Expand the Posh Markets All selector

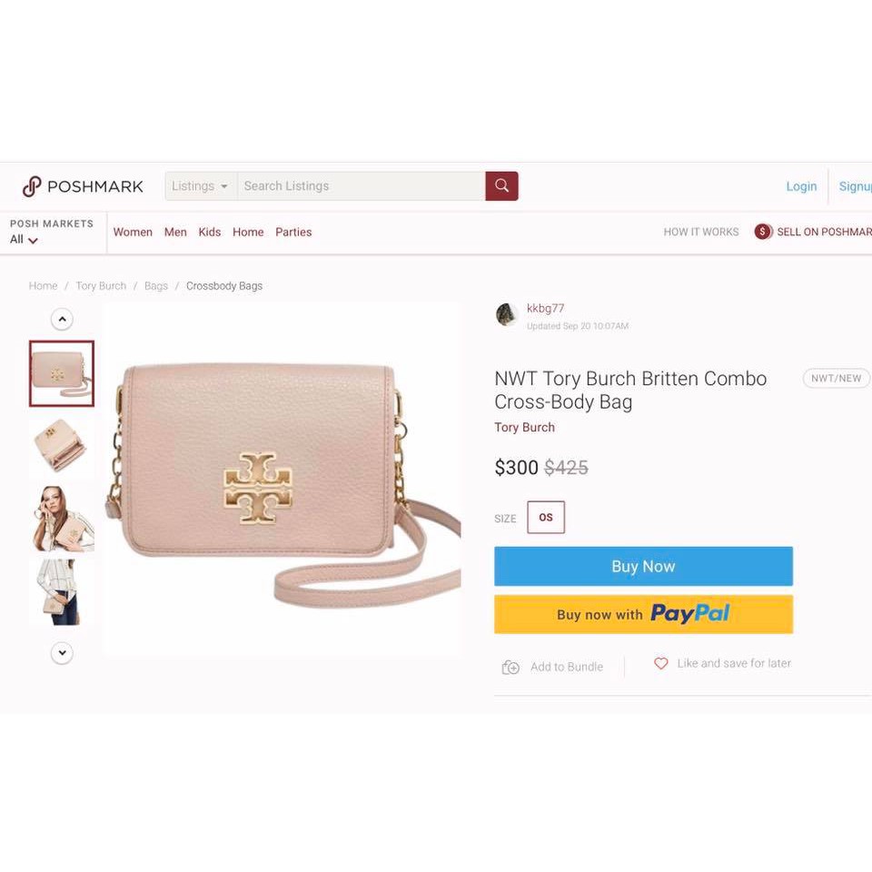coord(24,240)
